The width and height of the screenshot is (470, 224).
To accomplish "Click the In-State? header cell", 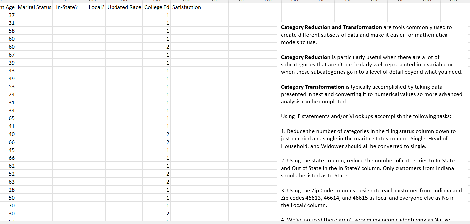I will [x=67, y=7].
